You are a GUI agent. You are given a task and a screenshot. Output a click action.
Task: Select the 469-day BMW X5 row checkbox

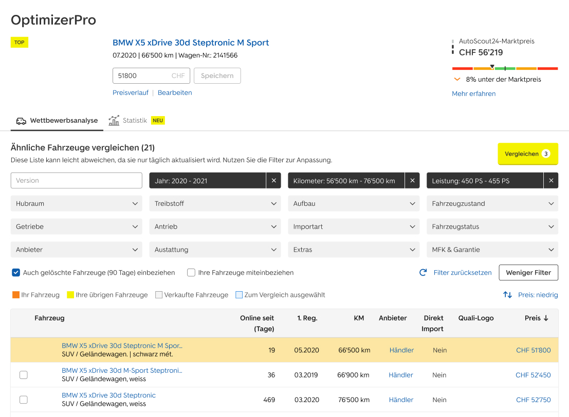pos(24,400)
